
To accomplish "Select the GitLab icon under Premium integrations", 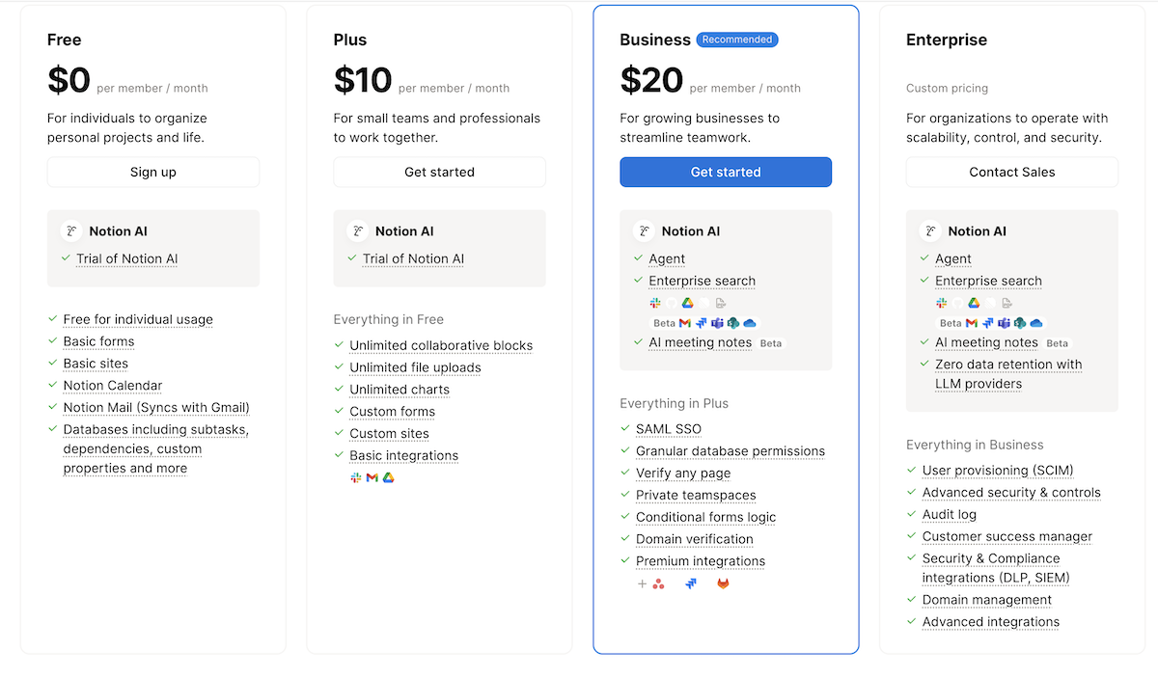I will [x=723, y=584].
